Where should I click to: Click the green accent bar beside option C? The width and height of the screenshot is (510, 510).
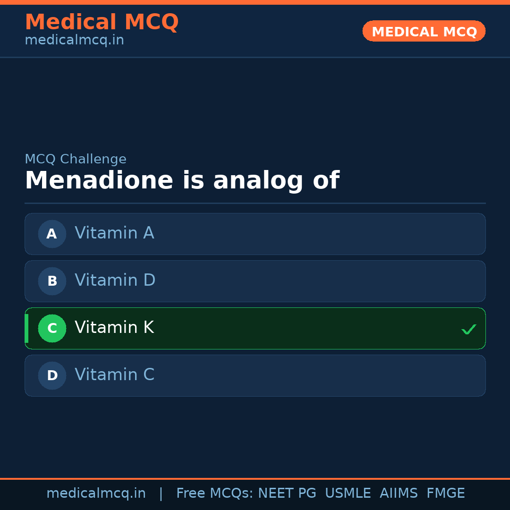26,328
